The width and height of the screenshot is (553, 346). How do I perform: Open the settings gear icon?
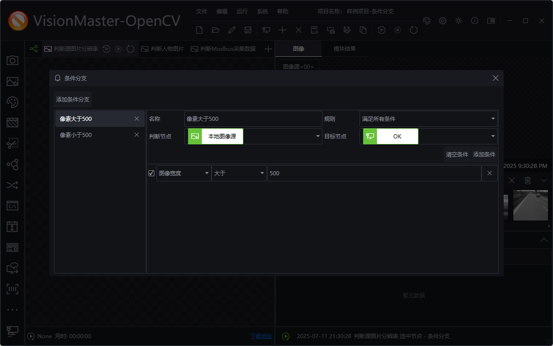442,21
